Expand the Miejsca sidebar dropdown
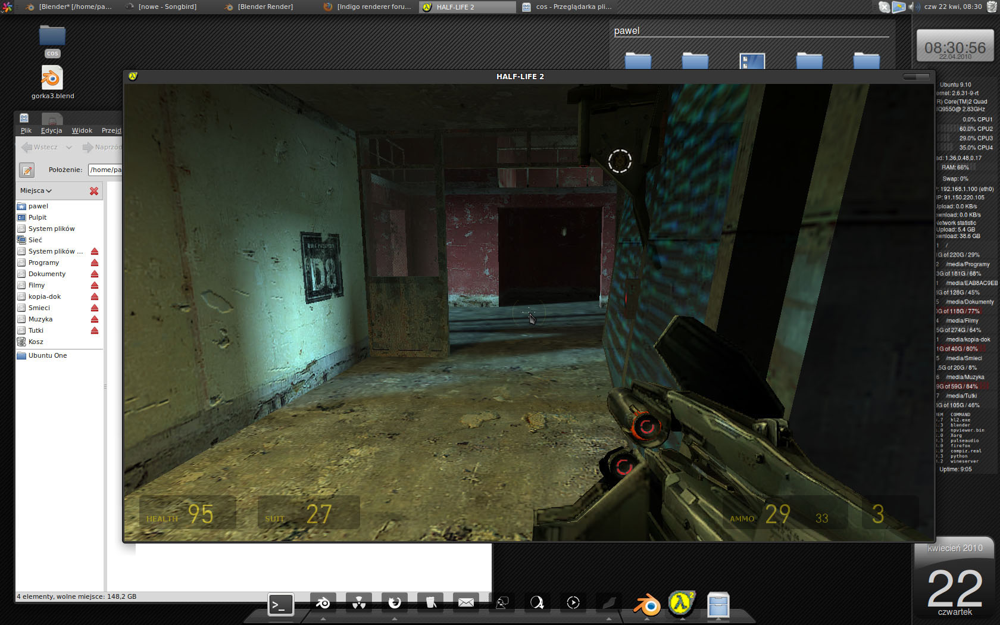The image size is (1000, 625). 36,191
